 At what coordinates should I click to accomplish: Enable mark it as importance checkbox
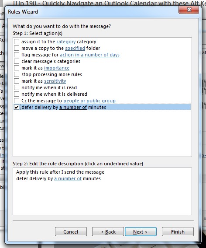[x=17, y=68]
